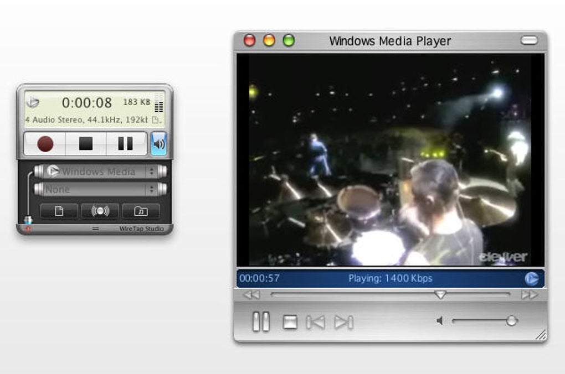Click the seek bar position thumb
The height and width of the screenshot is (374, 565).
[x=440, y=295]
